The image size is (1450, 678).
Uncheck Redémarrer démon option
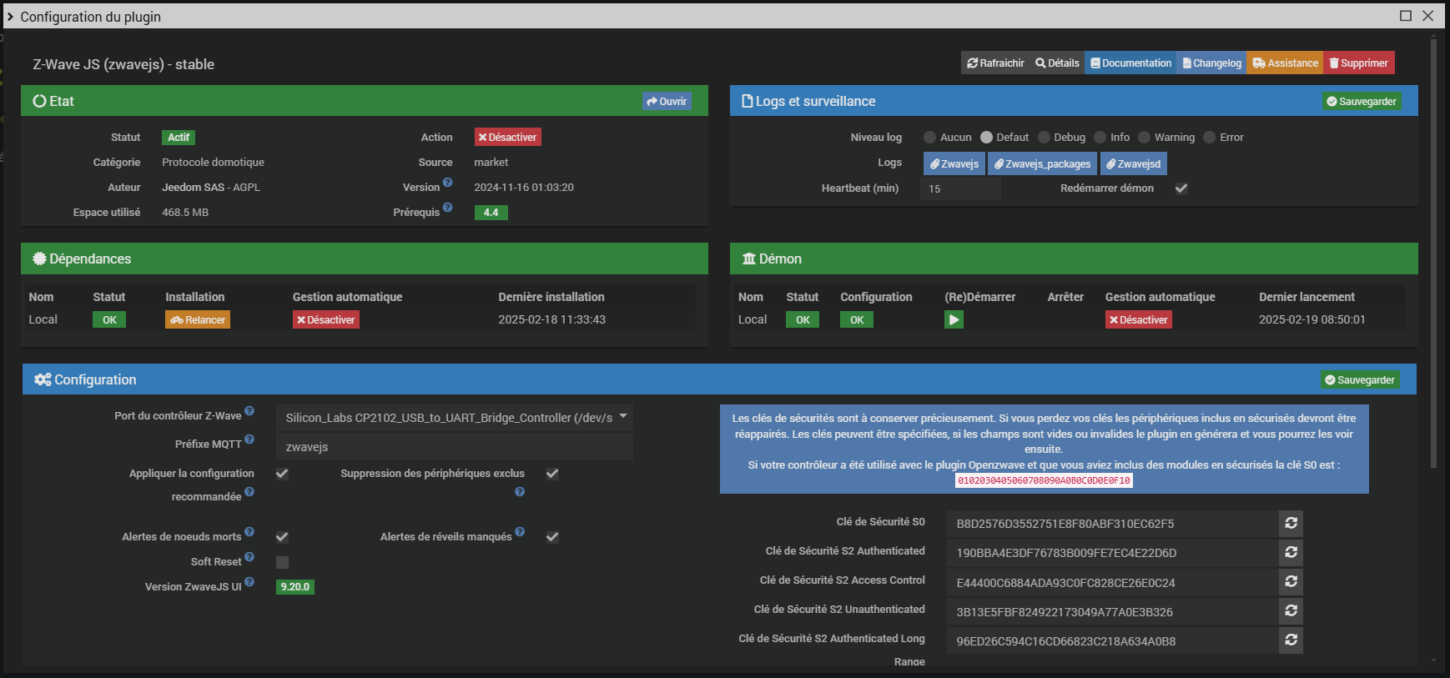1181,188
